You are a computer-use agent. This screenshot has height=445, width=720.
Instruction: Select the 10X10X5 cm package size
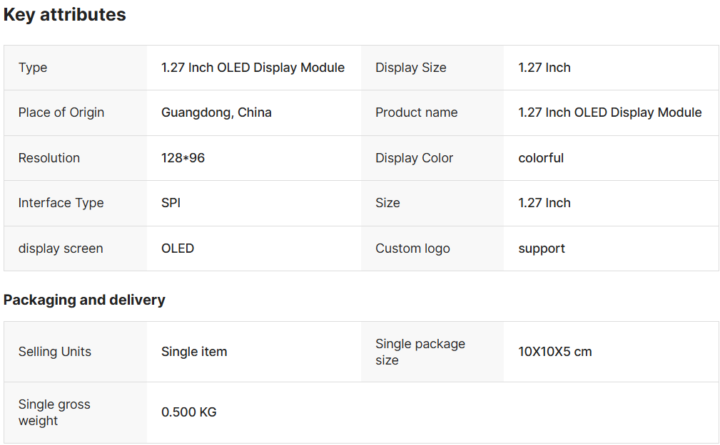coord(555,352)
